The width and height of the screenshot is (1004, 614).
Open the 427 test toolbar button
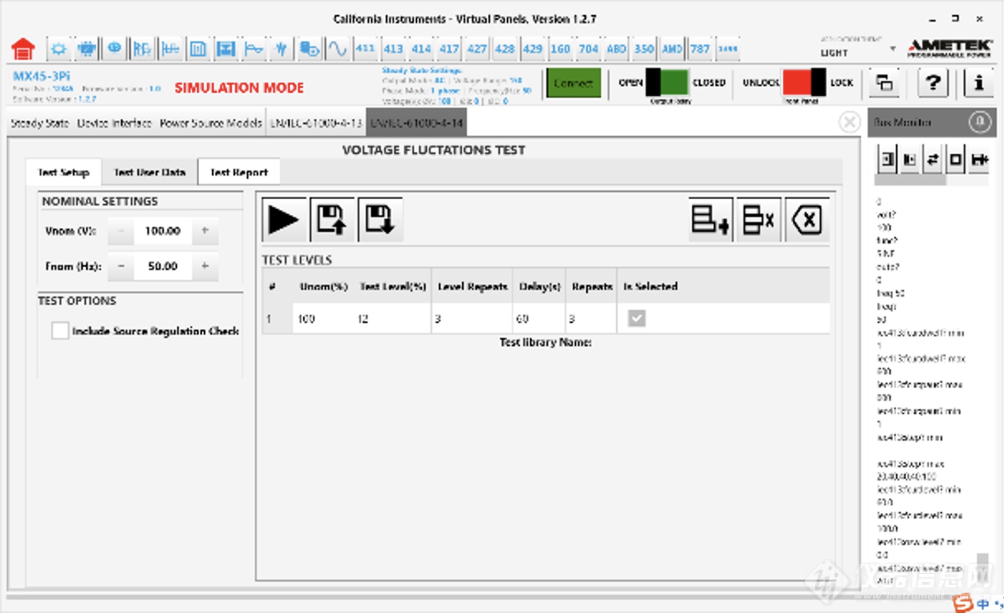click(x=476, y=49)
